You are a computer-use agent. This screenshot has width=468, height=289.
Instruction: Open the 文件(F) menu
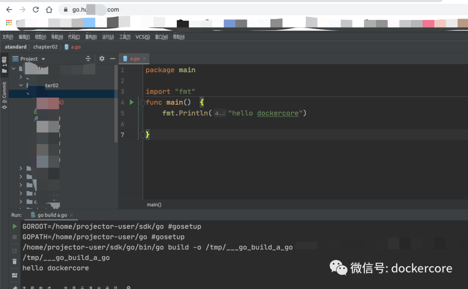(8, 37)
